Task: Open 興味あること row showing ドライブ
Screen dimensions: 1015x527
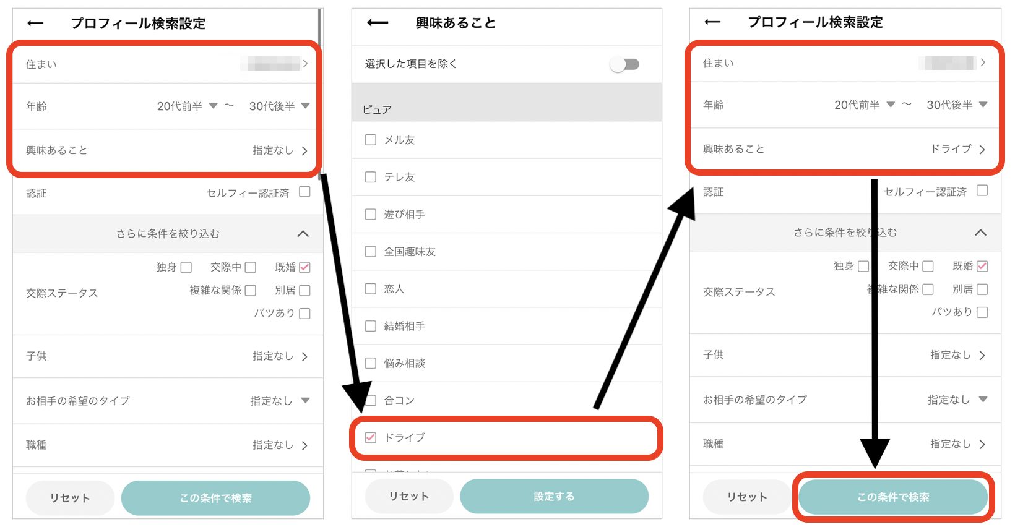Action: (844, 149)
